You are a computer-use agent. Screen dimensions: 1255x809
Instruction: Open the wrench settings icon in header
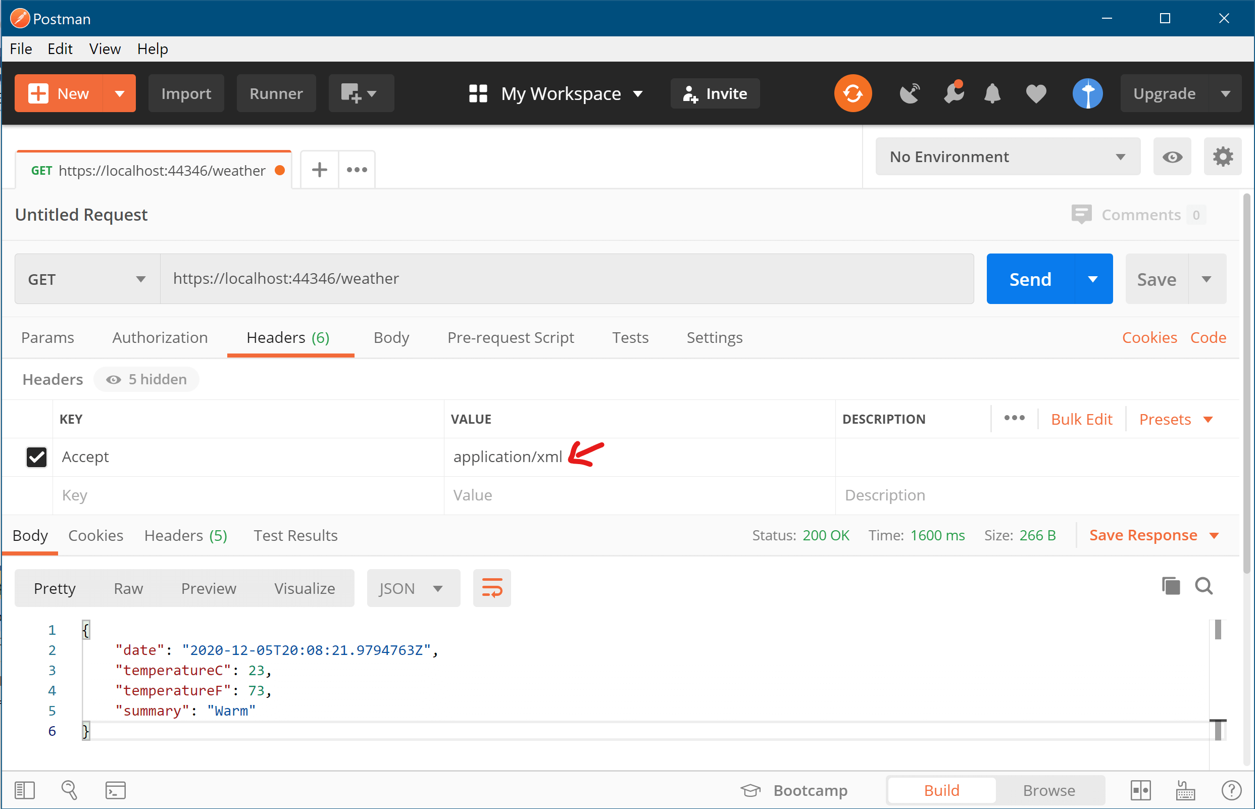click(x=953, y=92)
